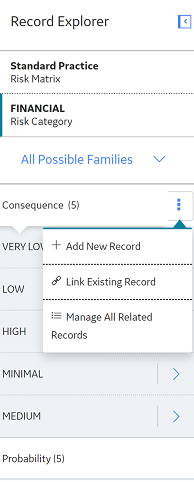Collapse the Consequence (5) section
This screenshot has width=194, height=482.
(x=41, y=206)
